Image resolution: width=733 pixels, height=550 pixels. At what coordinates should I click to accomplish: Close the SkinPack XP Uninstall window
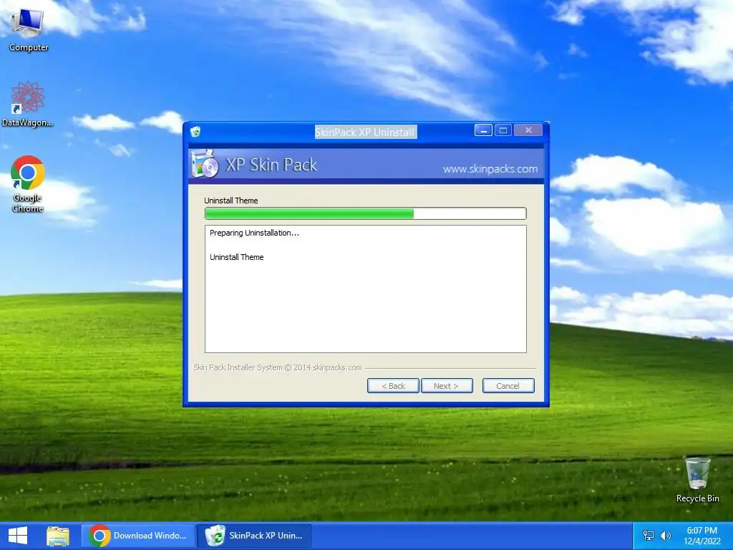click(x=528, y=130)
